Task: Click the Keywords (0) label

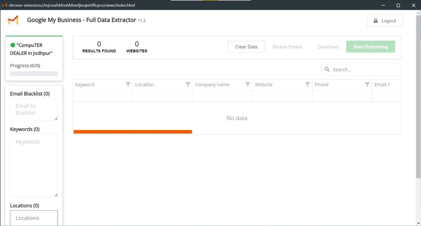Action: [x=25, y=129]
